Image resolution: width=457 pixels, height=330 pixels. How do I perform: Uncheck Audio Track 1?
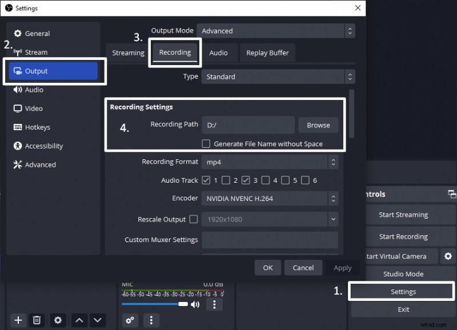206,180
